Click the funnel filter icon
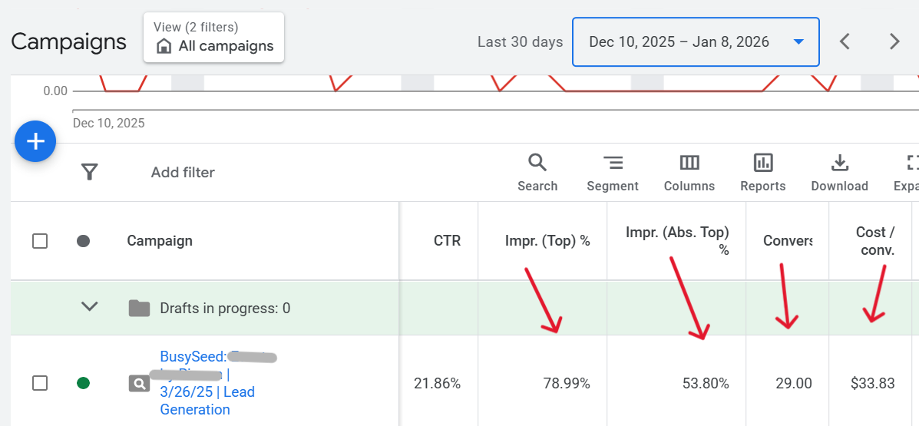919x426 pixels. [90, 172]
